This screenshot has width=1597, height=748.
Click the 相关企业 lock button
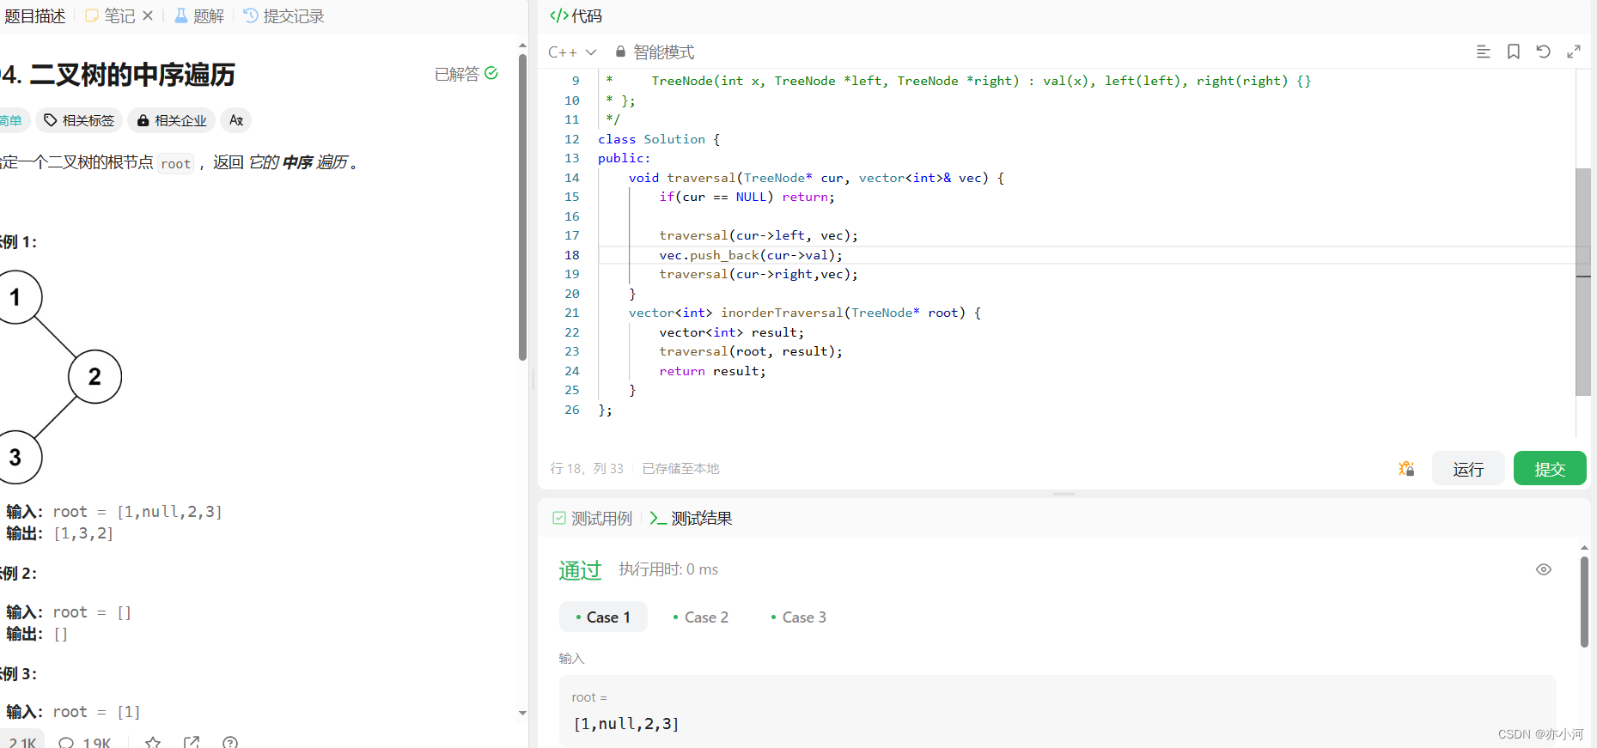tap(172, 120)
